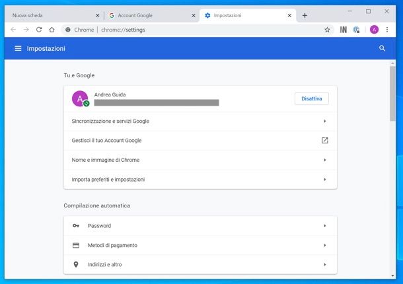Image resolution: width=403 pixels, height=284 pixels.
Task: Expand the Password row arrow
Action: 325,226
